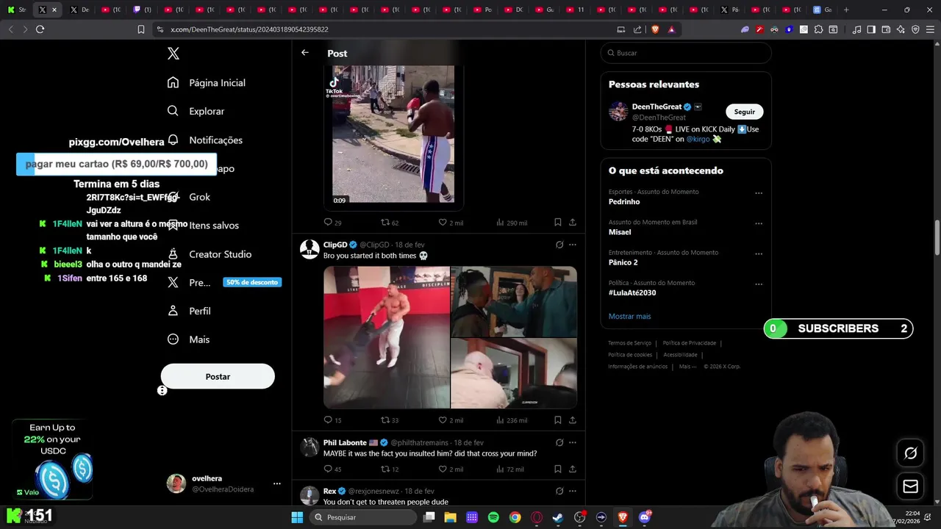Image resolution: width=941 pixels, height=529 pixels.
Task: Reply to Phil Labonte post with 45 comments
Action: click(x=332, y=469)
